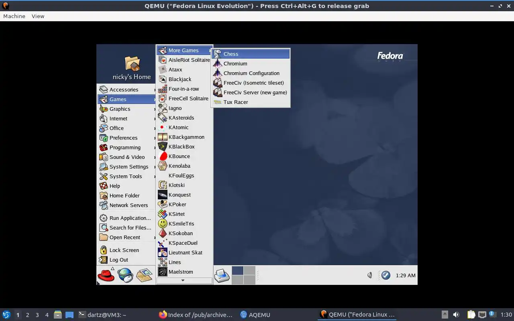
Task: Click the Klotski icon
Action: pyautogui.click(x=163, y=185)
